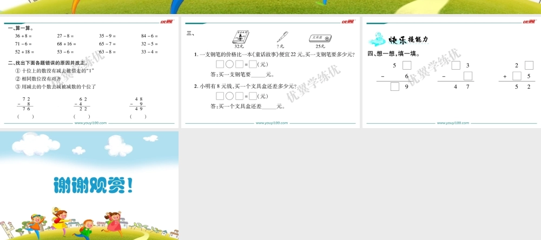Click the cartoon reading-boy icon beside 快乐提能力
Image resolution: width=541 pixels, height=240 pixels.
coord(377,39)
